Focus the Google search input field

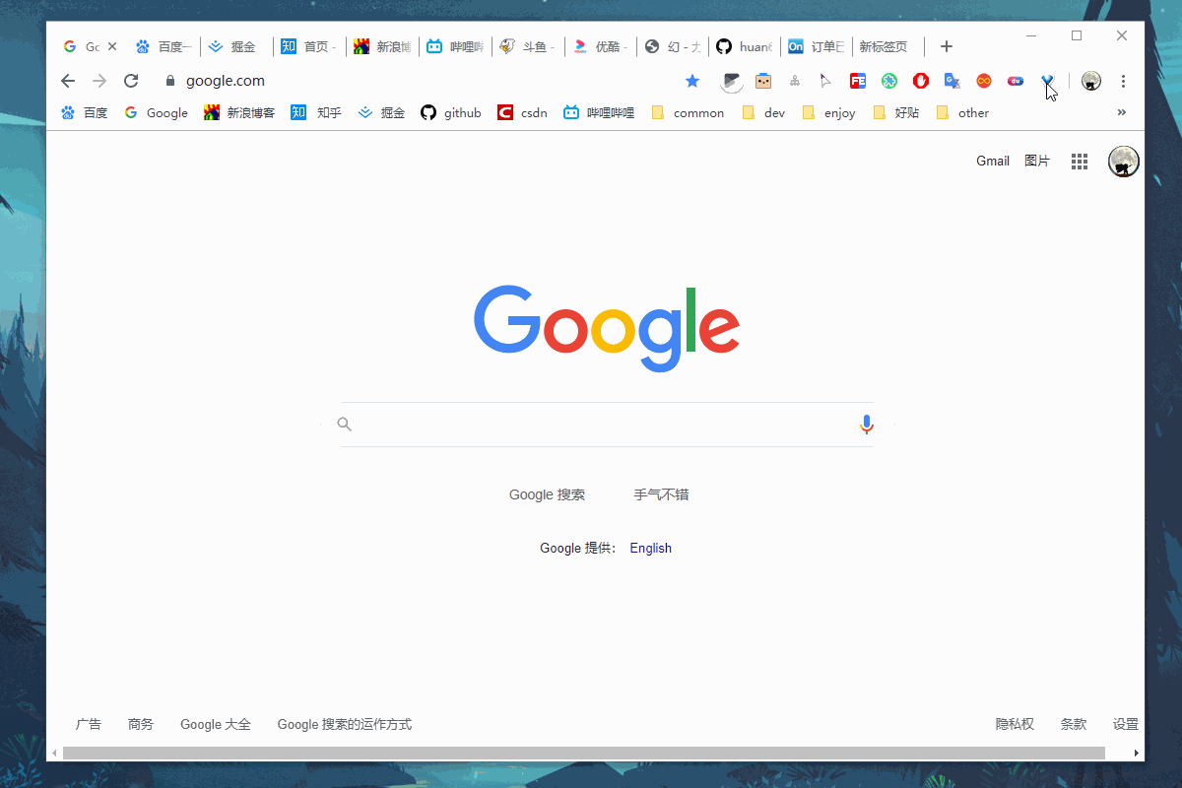click(x=607, y=425)
